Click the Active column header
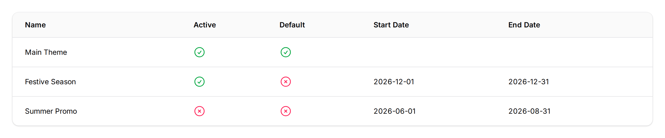The width and height of the screenshot is (665, 138). [x=205, y=25]
